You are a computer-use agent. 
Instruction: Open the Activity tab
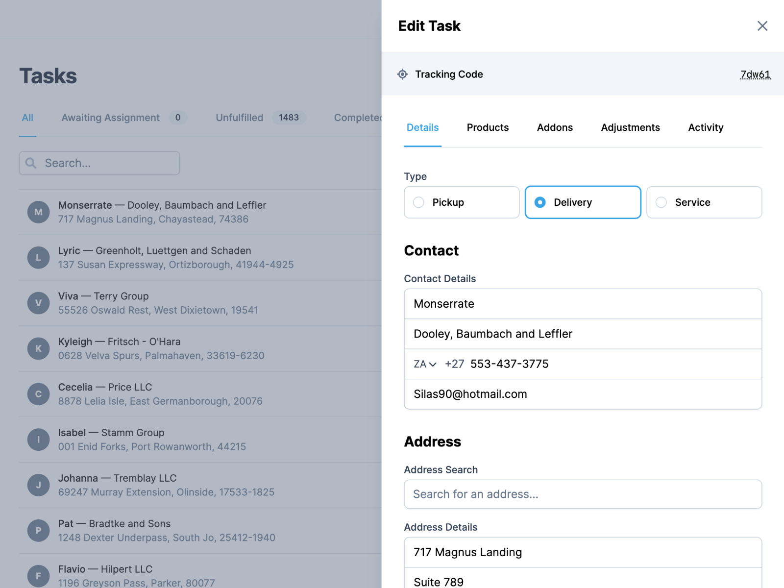tap(706, 127)
